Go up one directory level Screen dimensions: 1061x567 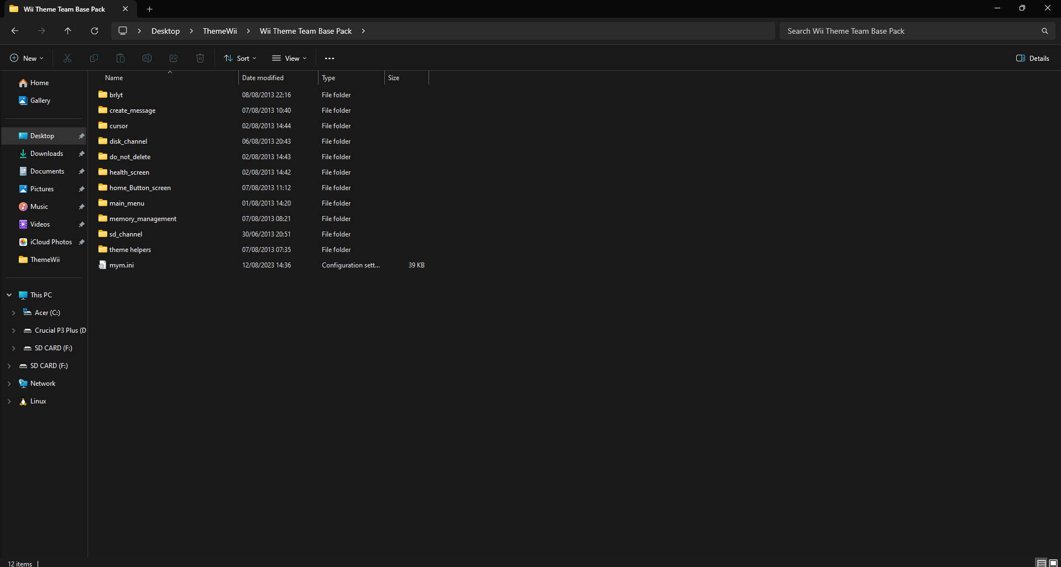tap(67, 31)
